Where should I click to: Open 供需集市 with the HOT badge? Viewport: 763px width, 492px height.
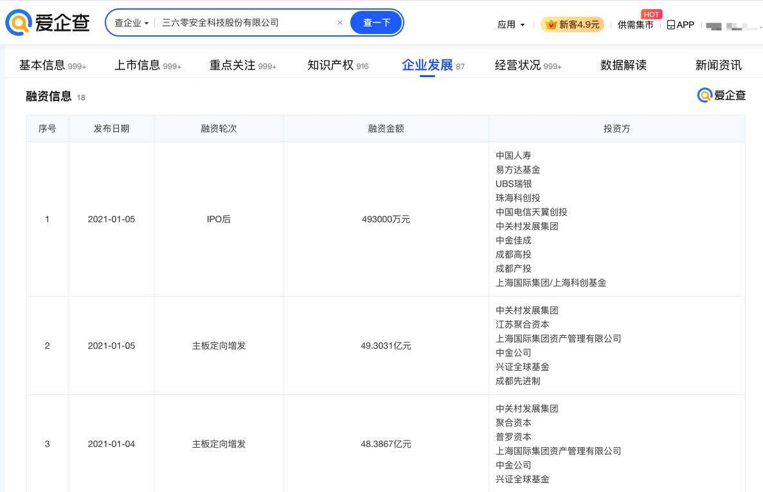pos(635,24)
